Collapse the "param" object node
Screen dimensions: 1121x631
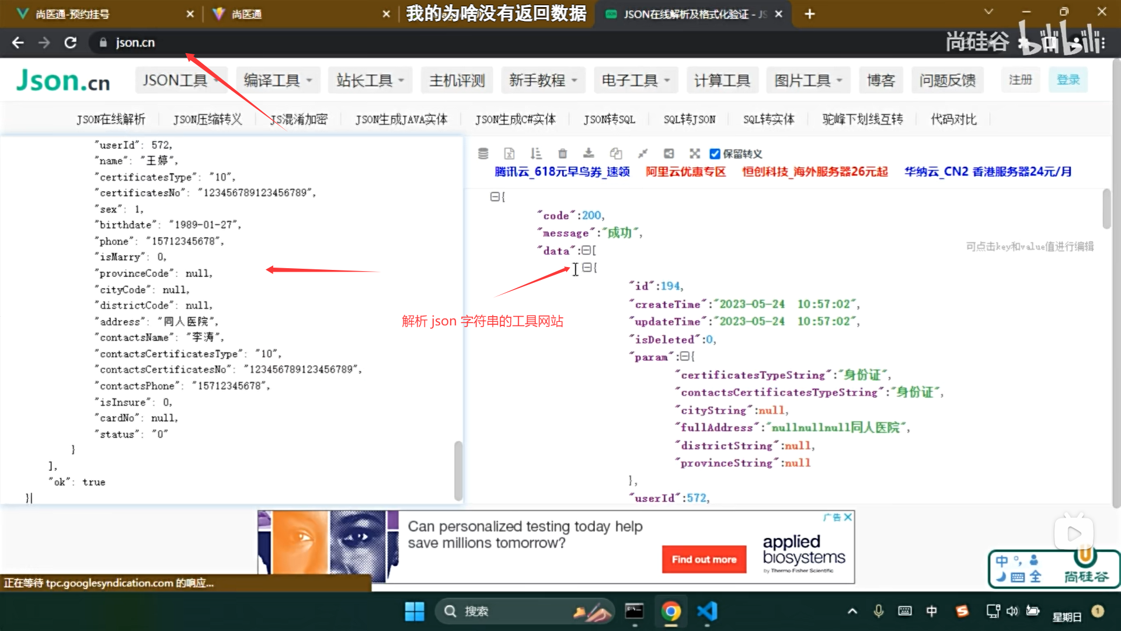point(684,356)
